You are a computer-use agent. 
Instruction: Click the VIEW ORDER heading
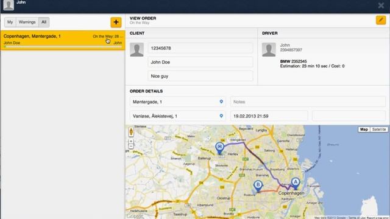(143, 18)
